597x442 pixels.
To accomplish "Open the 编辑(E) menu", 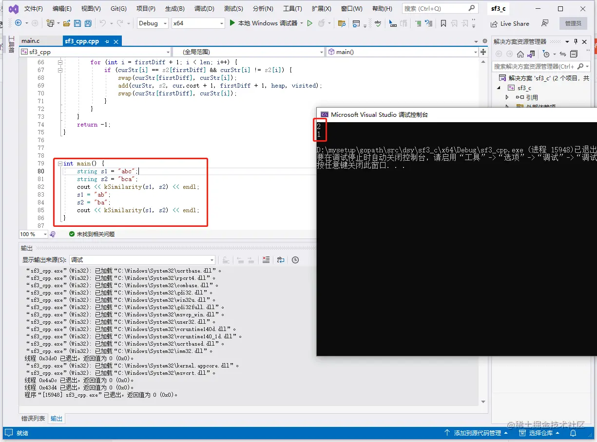I will click(62, 9).
